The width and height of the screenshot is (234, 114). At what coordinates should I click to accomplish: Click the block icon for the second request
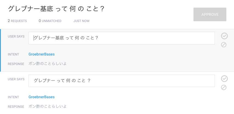click(224, 87)
